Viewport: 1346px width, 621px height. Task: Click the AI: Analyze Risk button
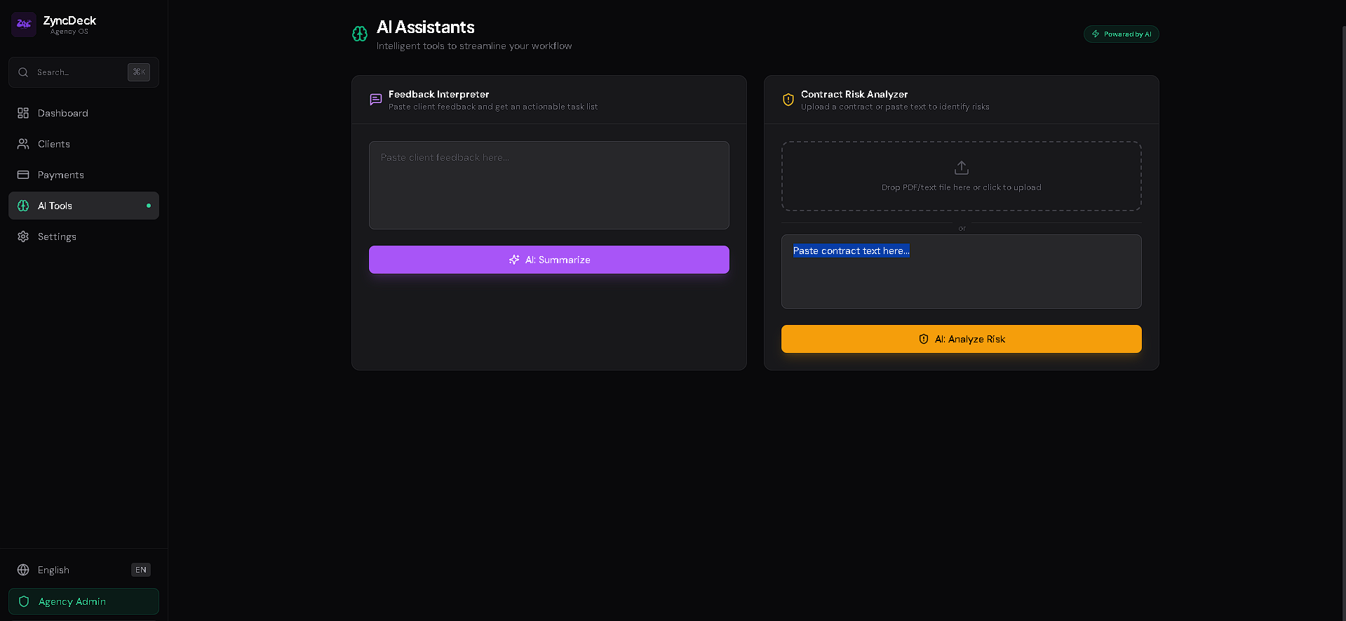pos(962,339)
